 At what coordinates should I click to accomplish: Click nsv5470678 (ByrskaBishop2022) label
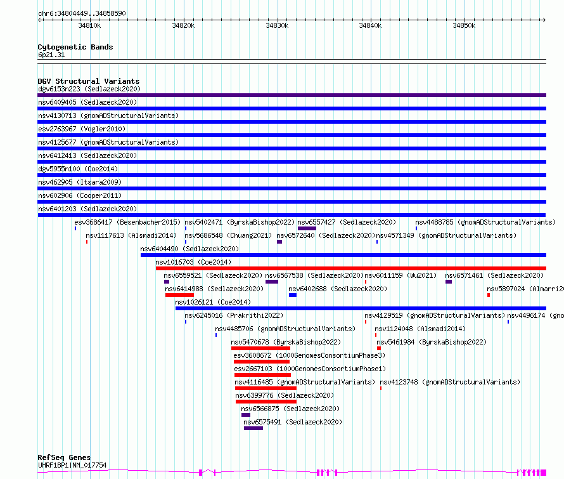coord(286,342)
